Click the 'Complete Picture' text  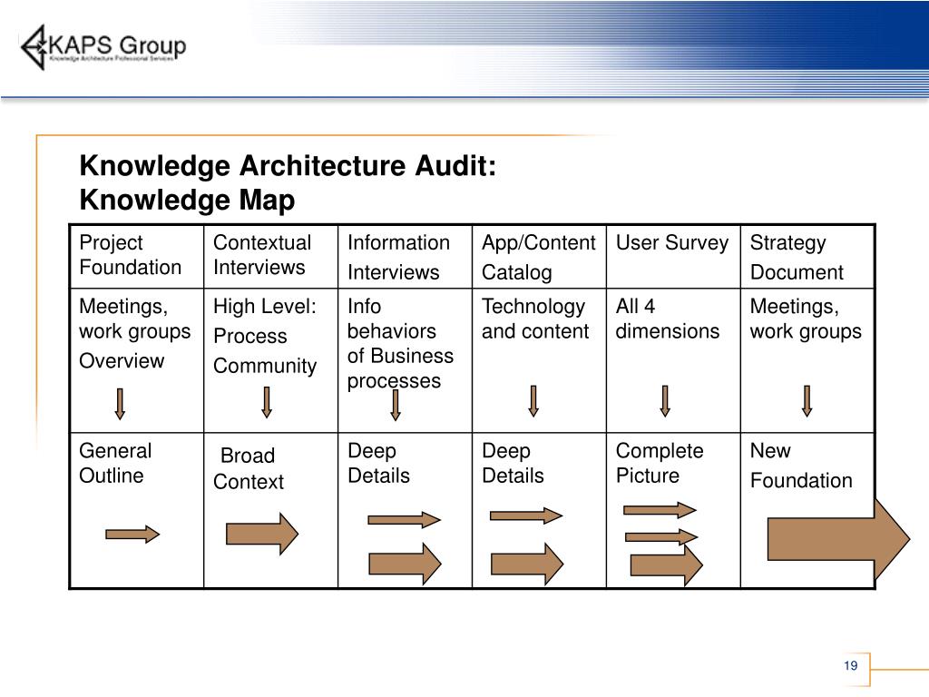click(x=660, y=463)
